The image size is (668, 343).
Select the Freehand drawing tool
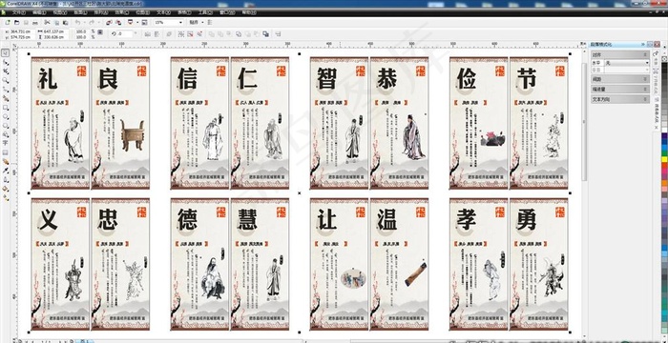6,90
